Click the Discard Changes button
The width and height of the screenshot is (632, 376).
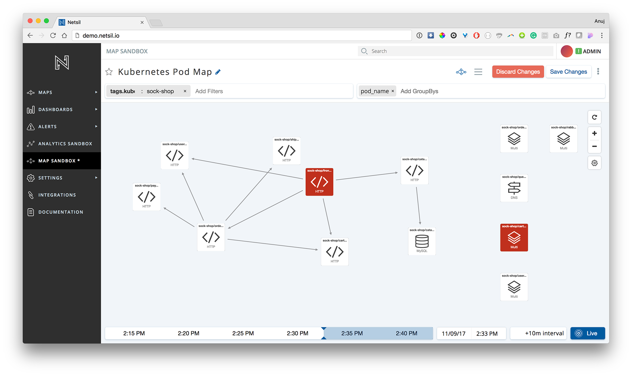(518, 72)
